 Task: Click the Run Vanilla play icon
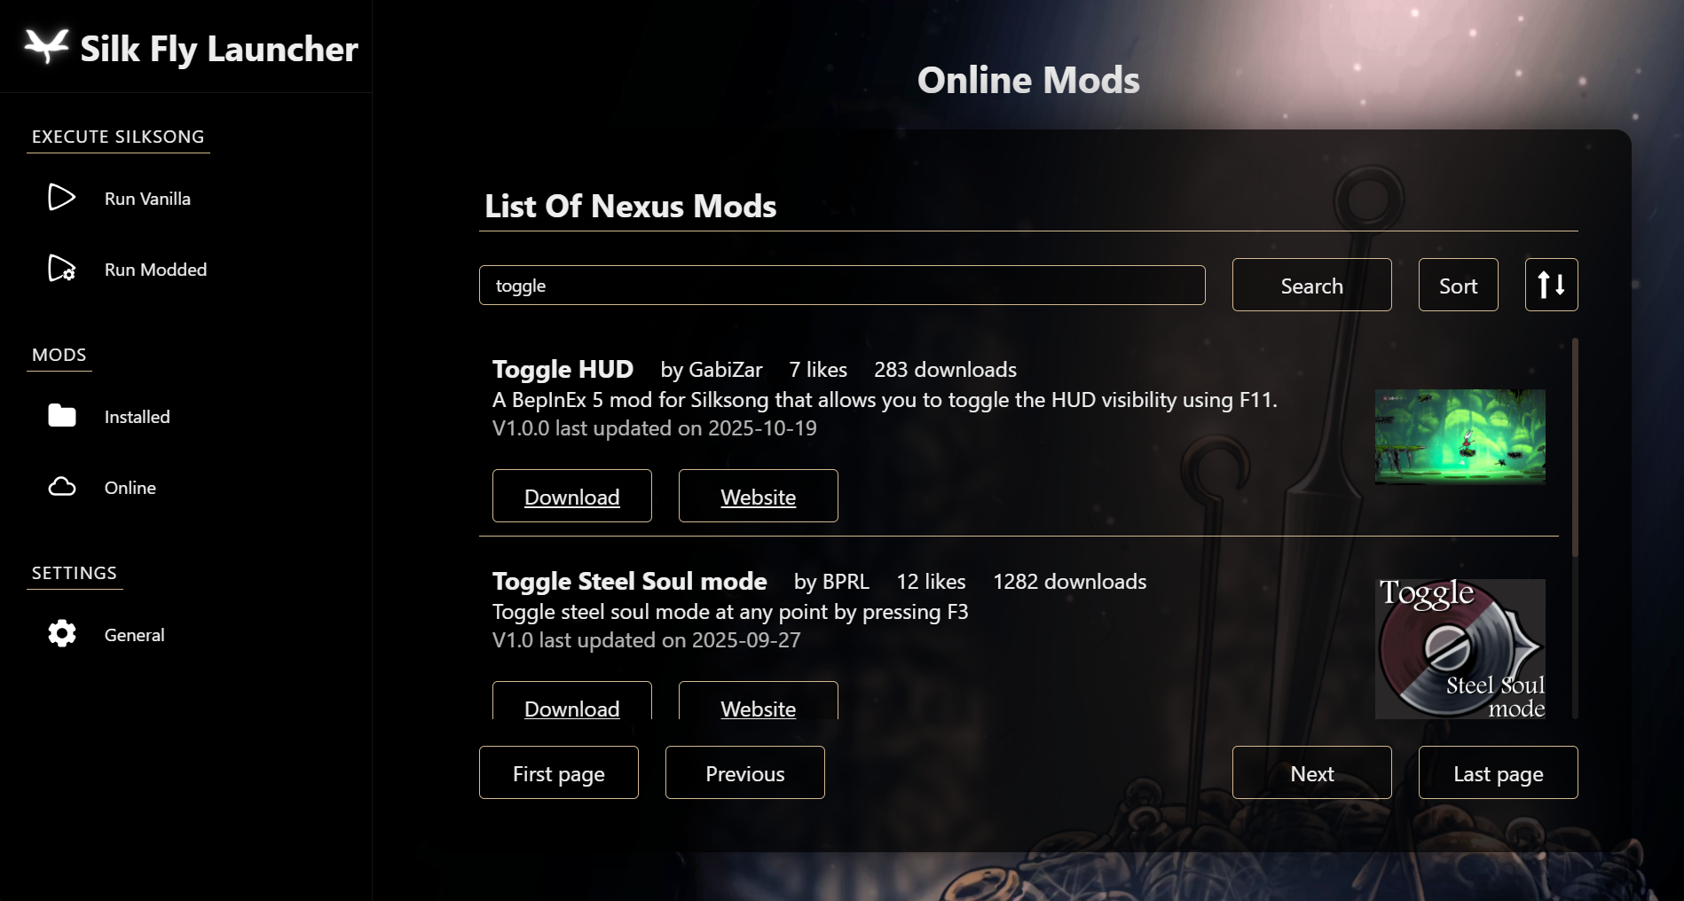(x=61, y=197)
